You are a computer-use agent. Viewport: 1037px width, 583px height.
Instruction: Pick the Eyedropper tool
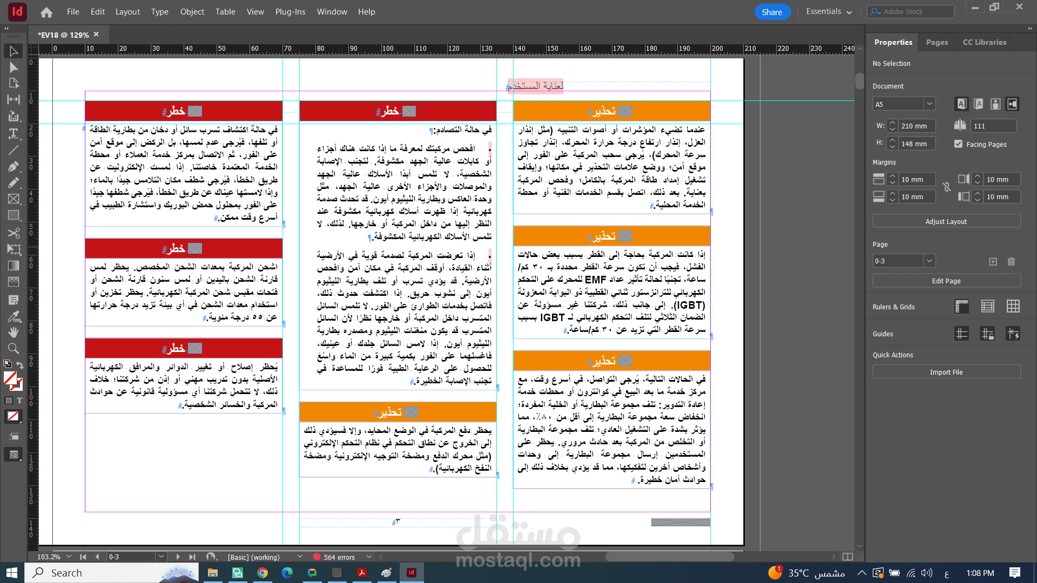tap(14, 316)
